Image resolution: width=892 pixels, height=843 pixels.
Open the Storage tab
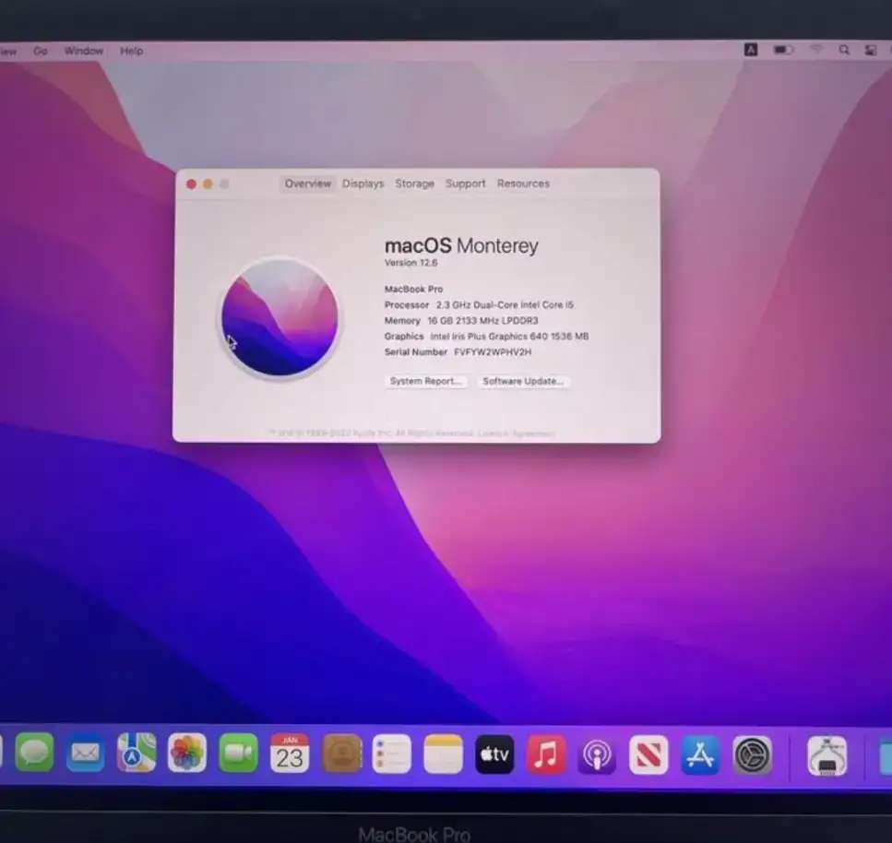[415, 184]
